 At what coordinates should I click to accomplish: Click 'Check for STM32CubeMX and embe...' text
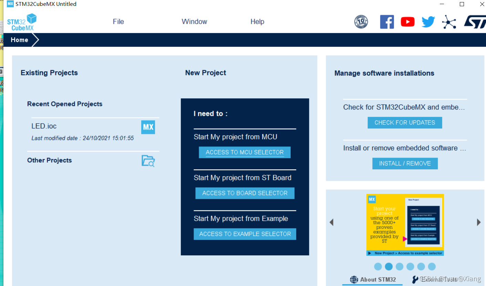click(x=404, y=107)
